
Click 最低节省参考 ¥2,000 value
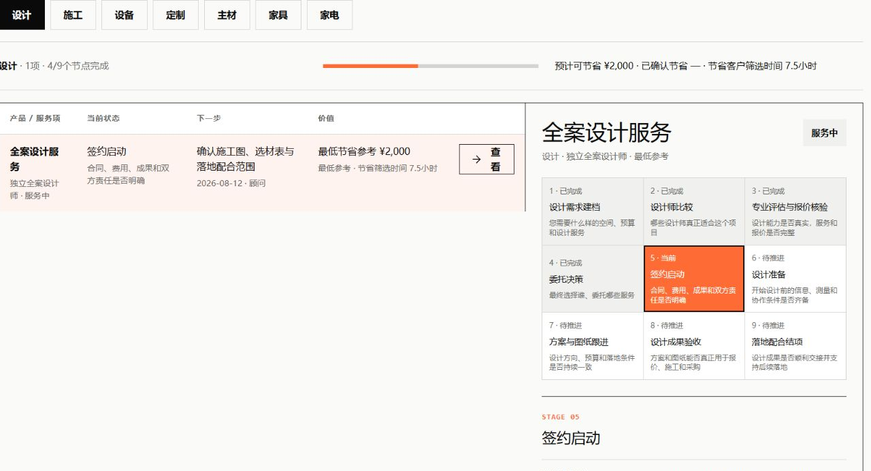click(x=364, y=152)
